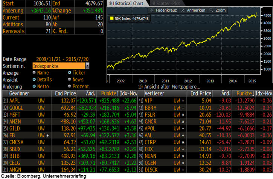
Task: Click the minus marker beside BBRY
Action: [183, 108]
